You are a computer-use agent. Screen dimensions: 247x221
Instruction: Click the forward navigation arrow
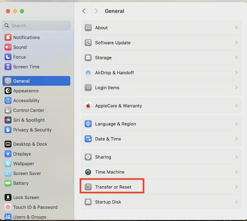coord(96,11)
